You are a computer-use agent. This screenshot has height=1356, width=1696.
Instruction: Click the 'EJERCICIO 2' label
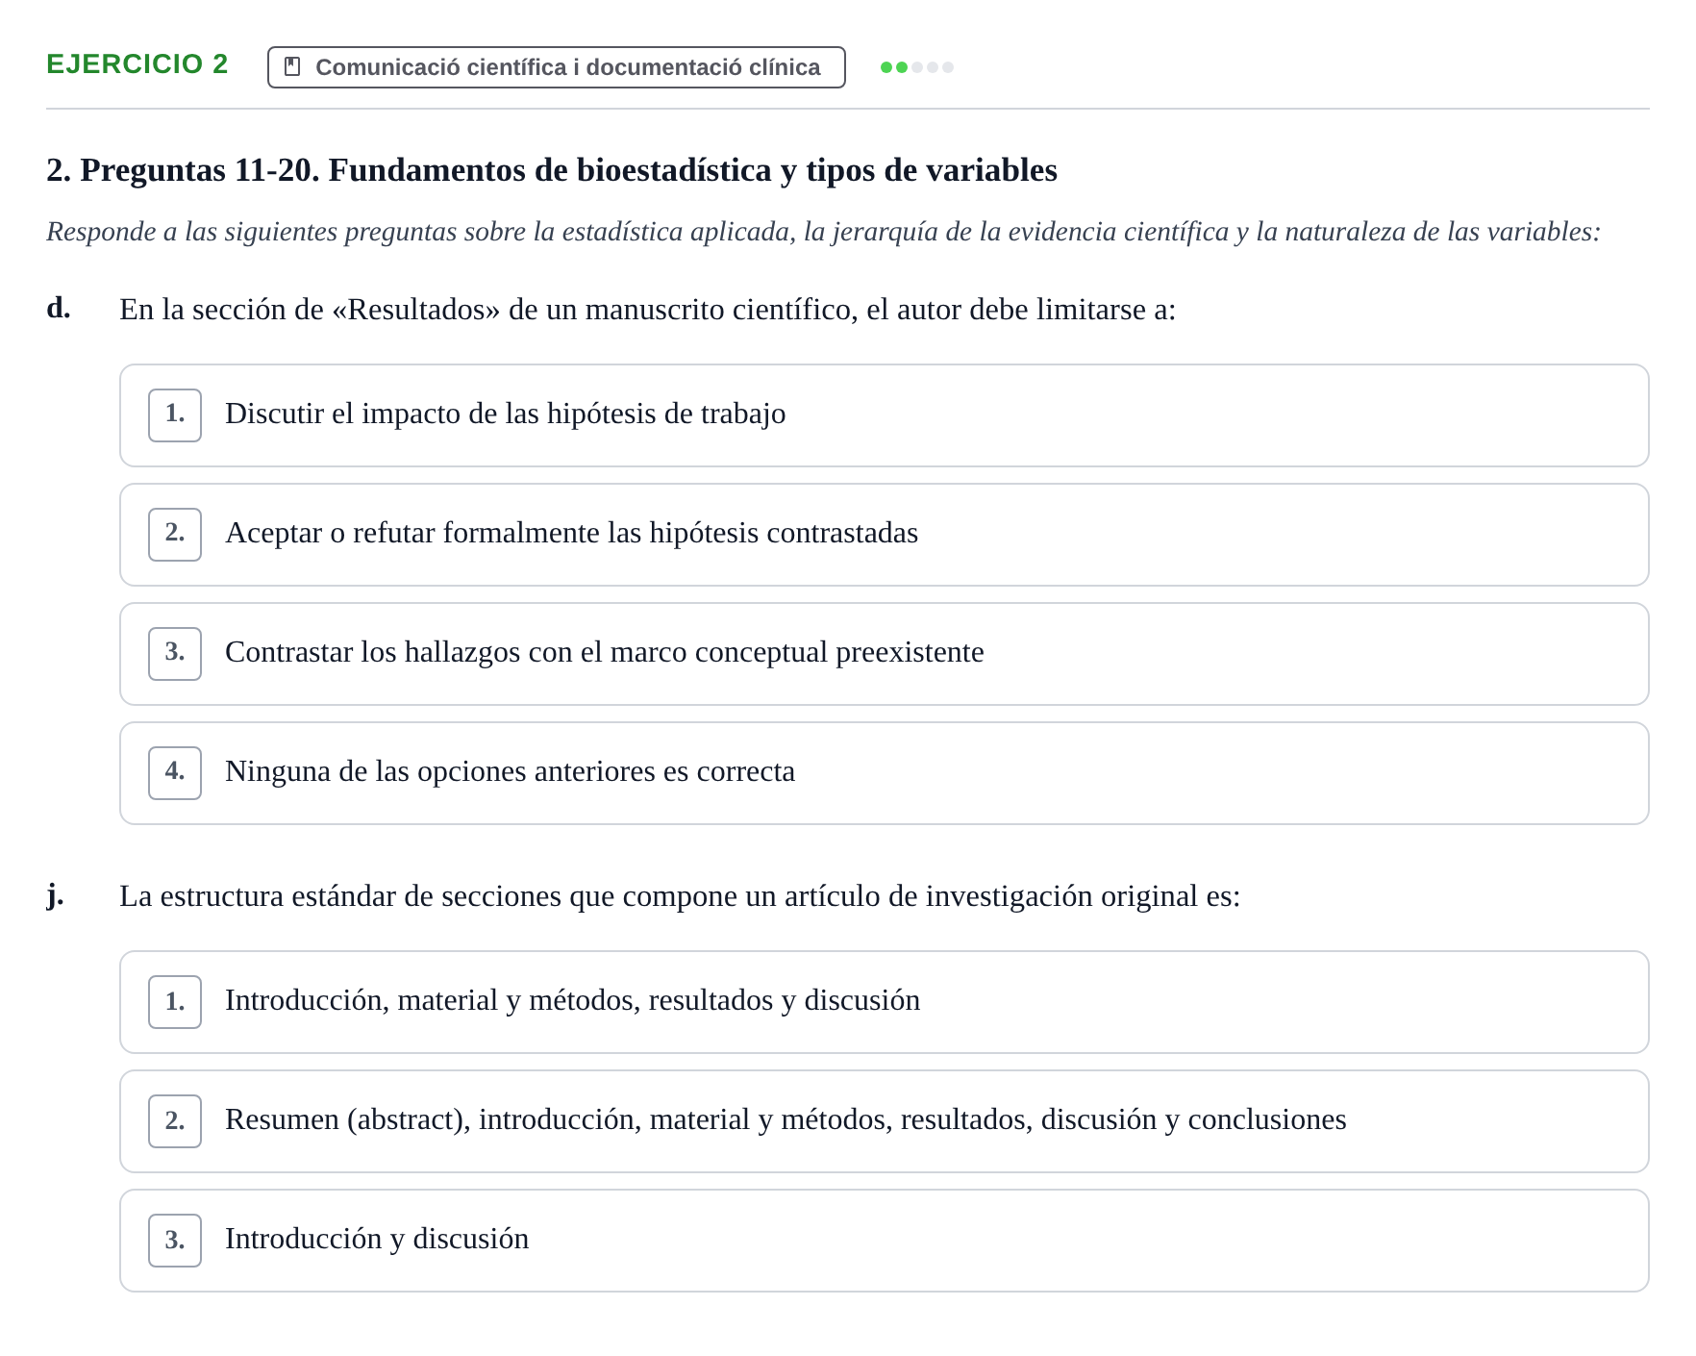[137, 64]
